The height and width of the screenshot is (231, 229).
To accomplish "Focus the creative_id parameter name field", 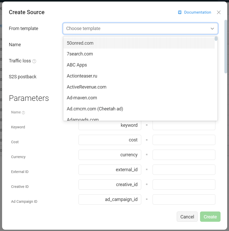I will (110, 185).
